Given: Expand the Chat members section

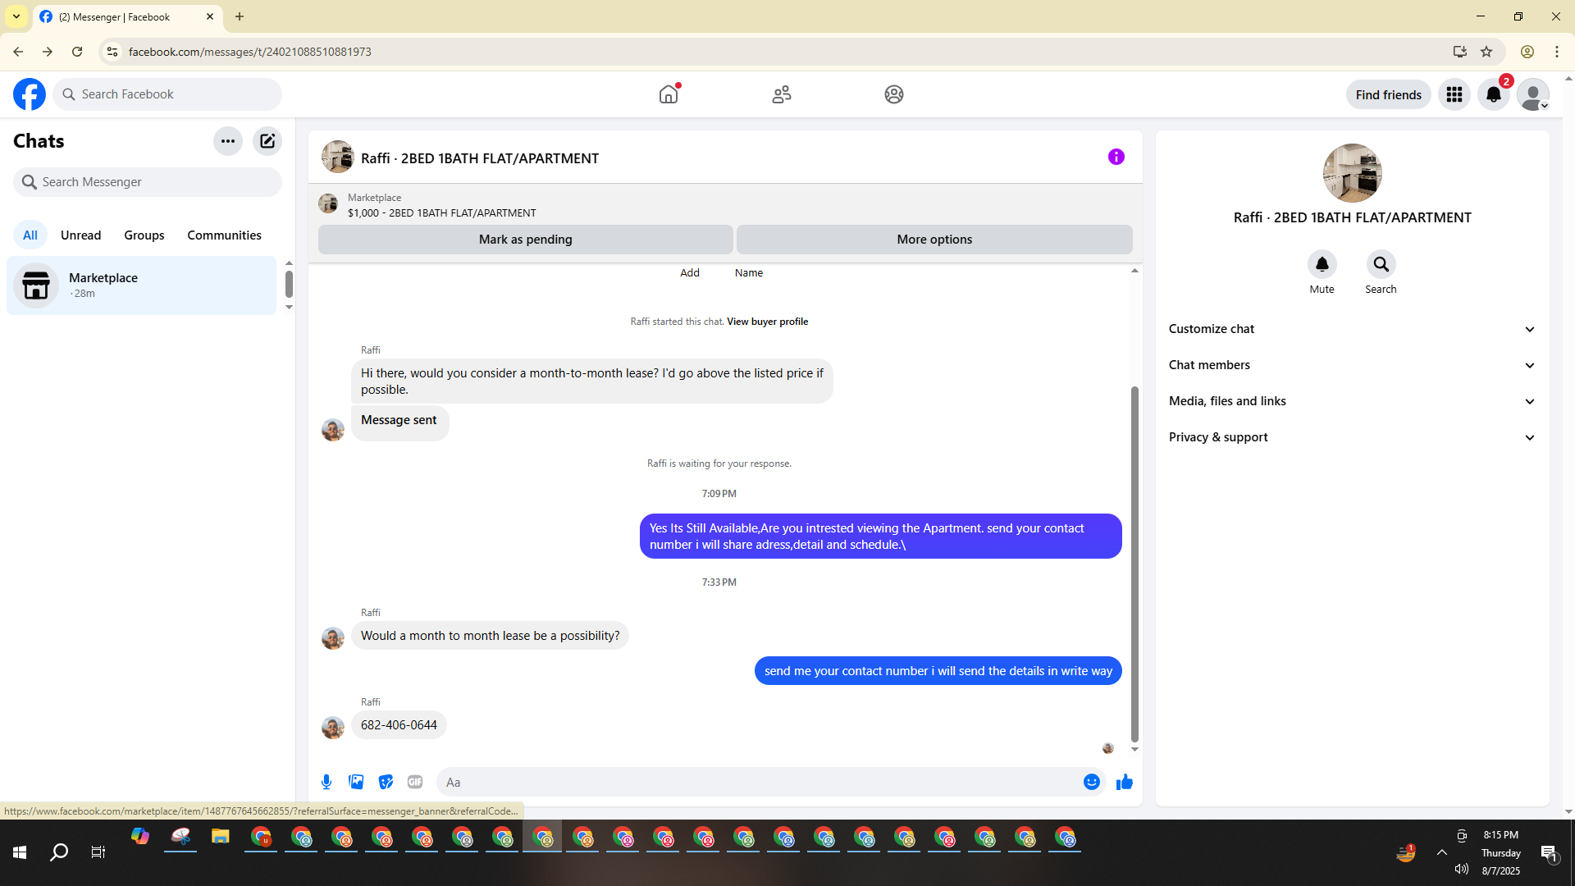Looking at the screenshot, I should [x=1352, y=365].
